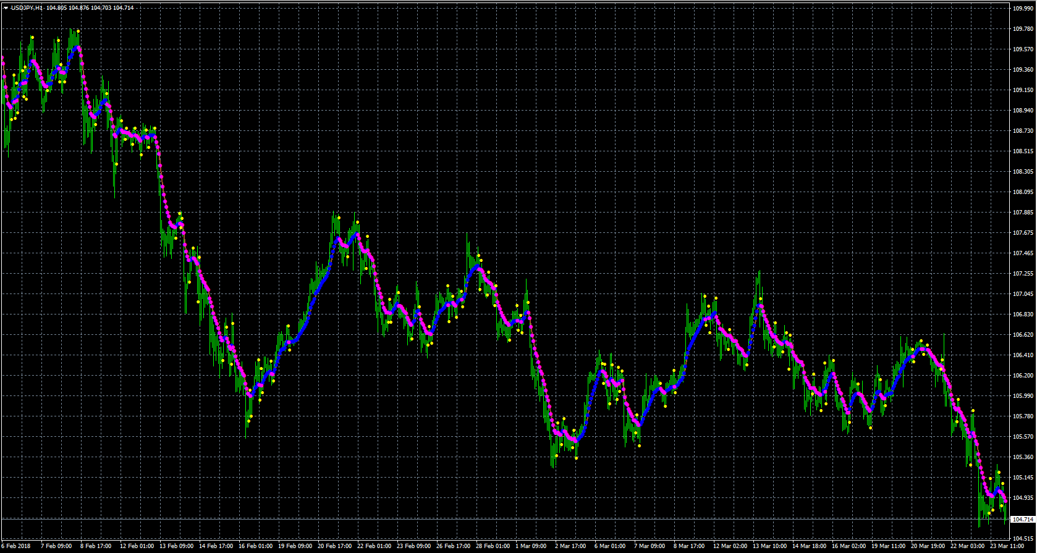1037x553 pixels.
Task: Click the 107.045 price scale label
Action: point(1023,294)
